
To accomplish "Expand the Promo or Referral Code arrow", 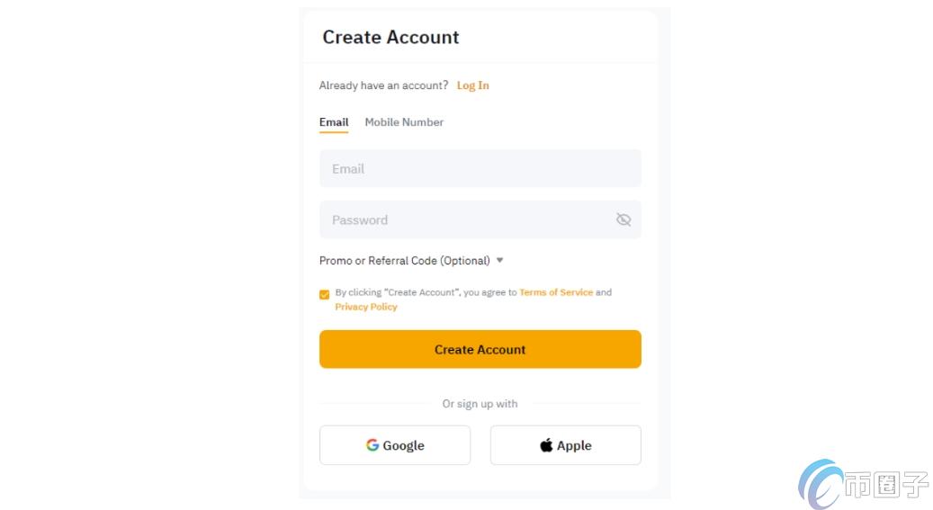I will click(x=500, y=261).
